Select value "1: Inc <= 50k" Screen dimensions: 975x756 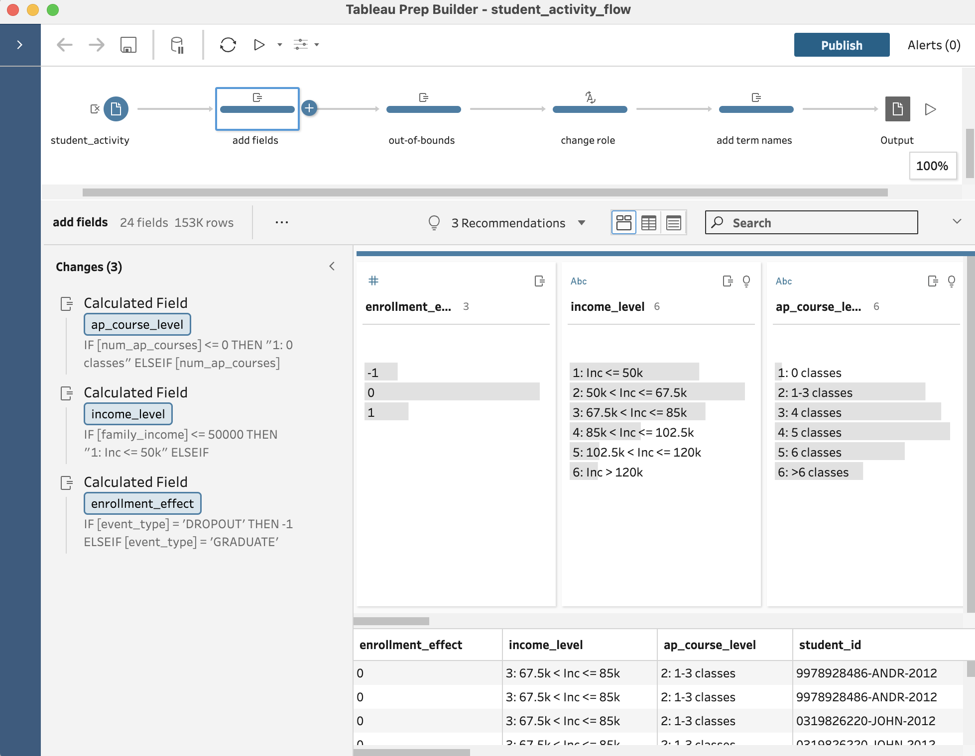[634, 372]
